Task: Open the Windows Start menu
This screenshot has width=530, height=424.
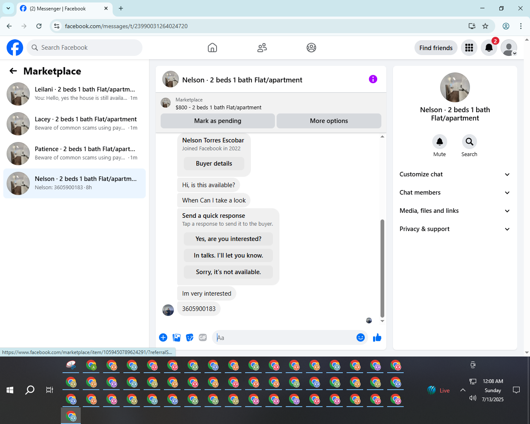Action: [10, 390]
